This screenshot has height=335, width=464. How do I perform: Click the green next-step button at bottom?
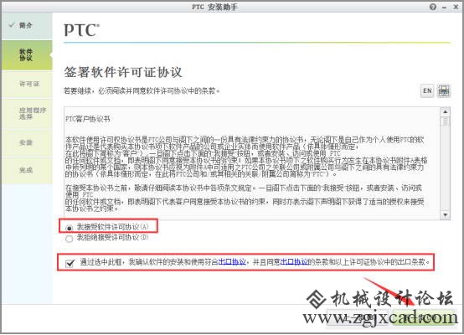[423, 318]
